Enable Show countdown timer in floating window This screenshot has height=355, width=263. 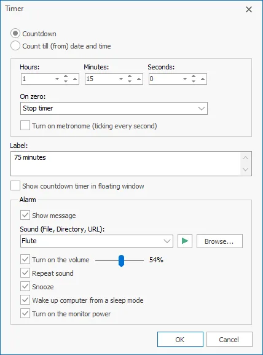[x=15, y=186]
